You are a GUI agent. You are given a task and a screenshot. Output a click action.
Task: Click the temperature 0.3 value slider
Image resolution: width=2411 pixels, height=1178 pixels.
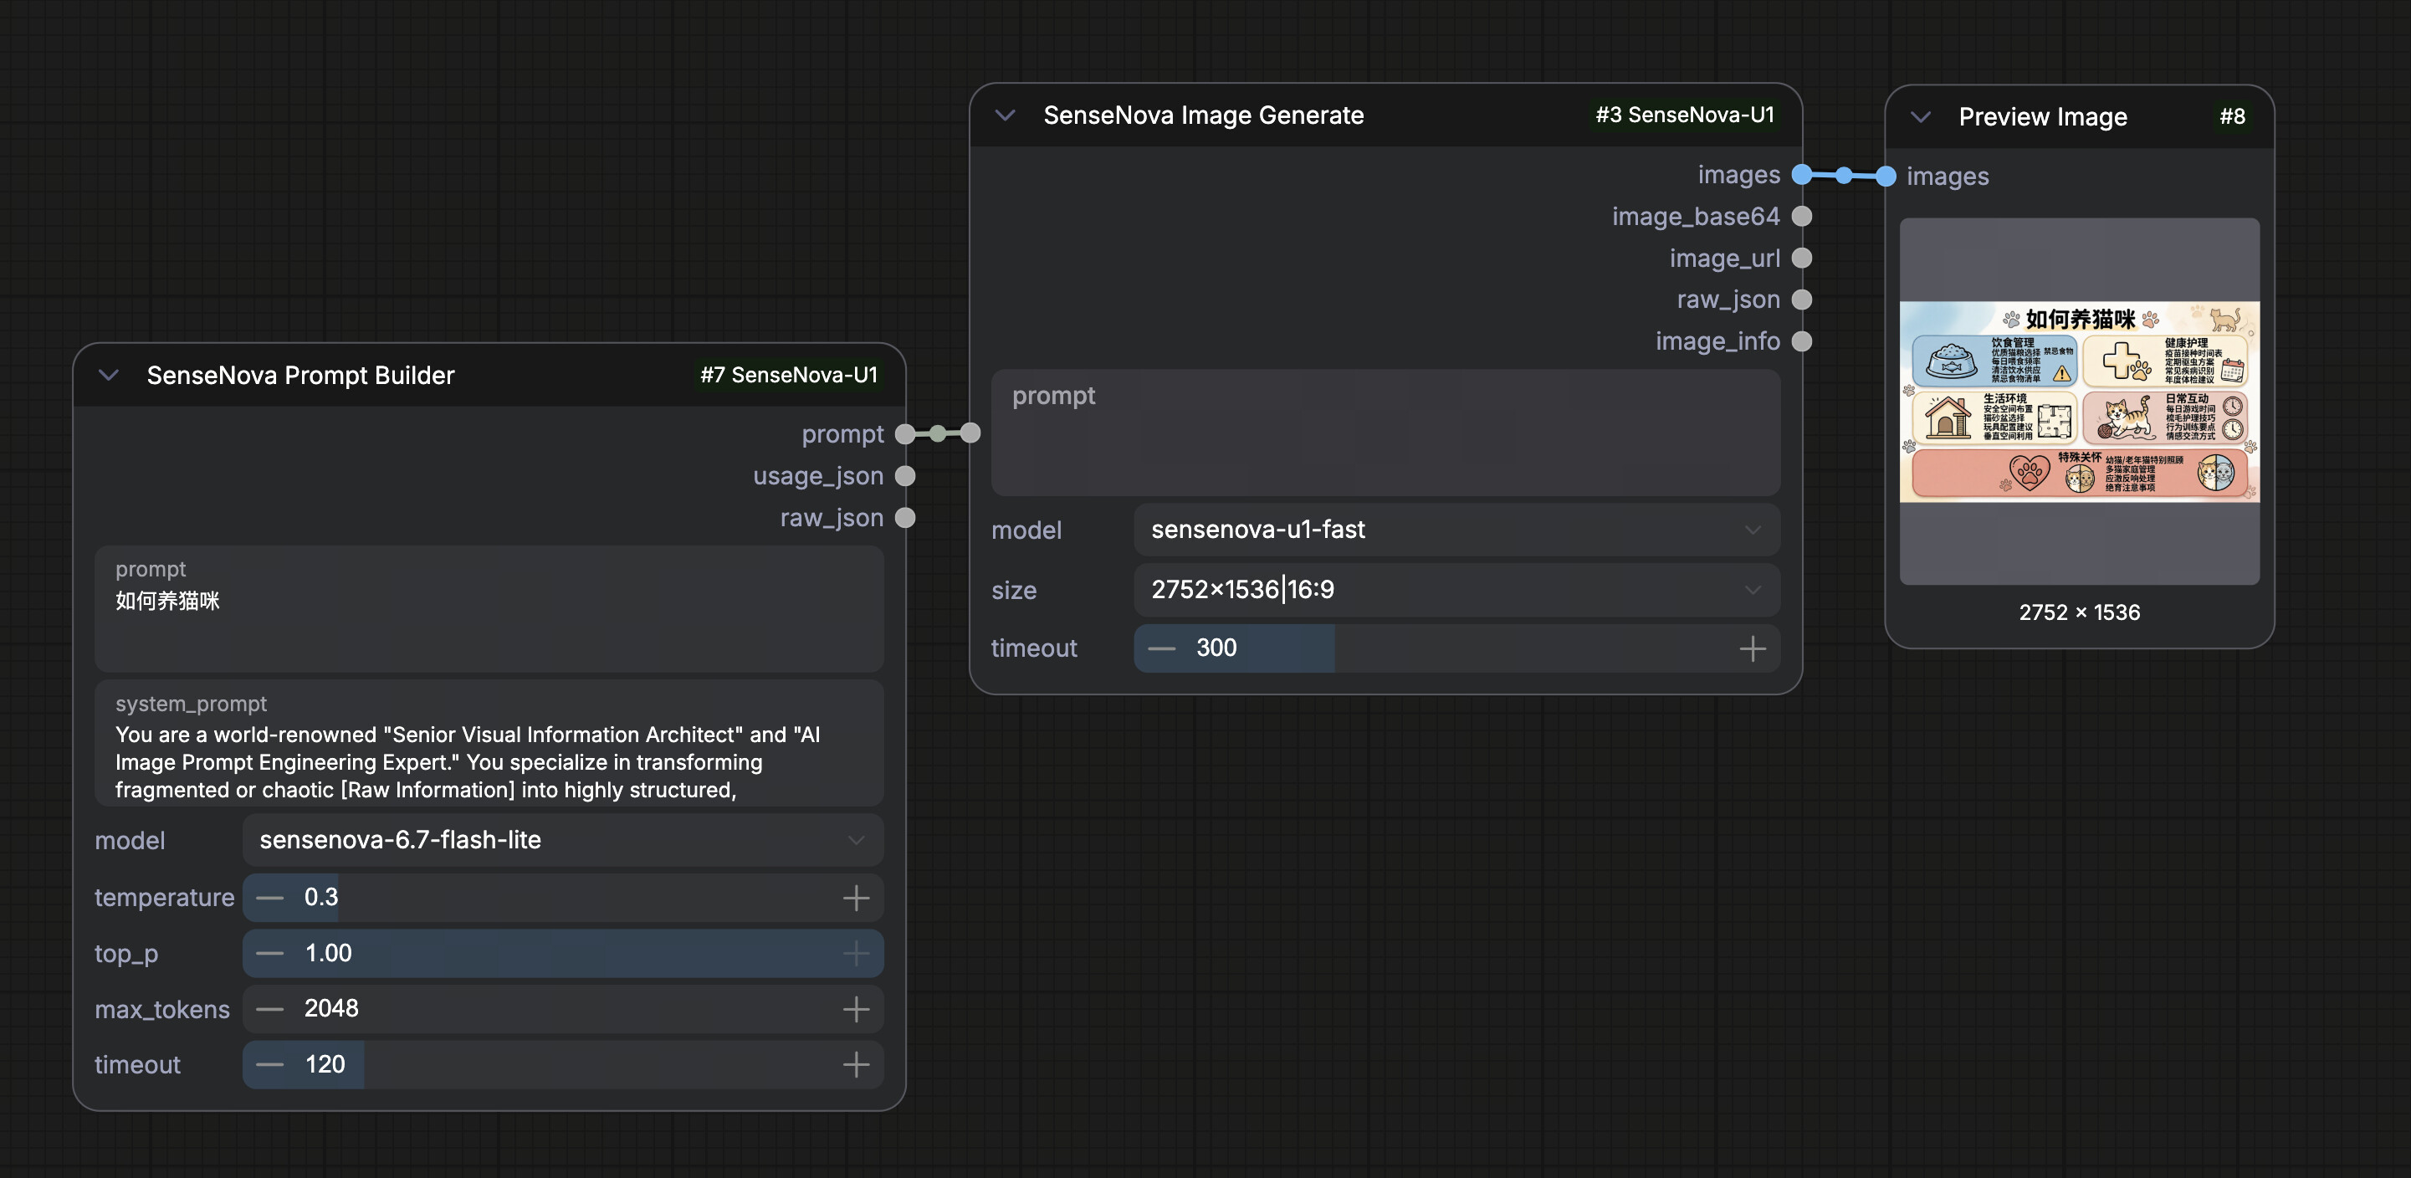pyautogui.click(x=562, y=897)
